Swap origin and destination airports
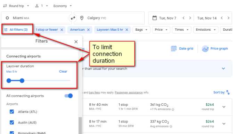The image size is (233, 134). 73,18
